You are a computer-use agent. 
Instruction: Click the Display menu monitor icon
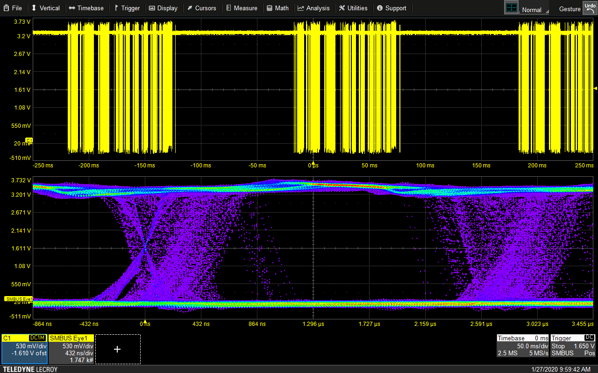tap(152, 8)
